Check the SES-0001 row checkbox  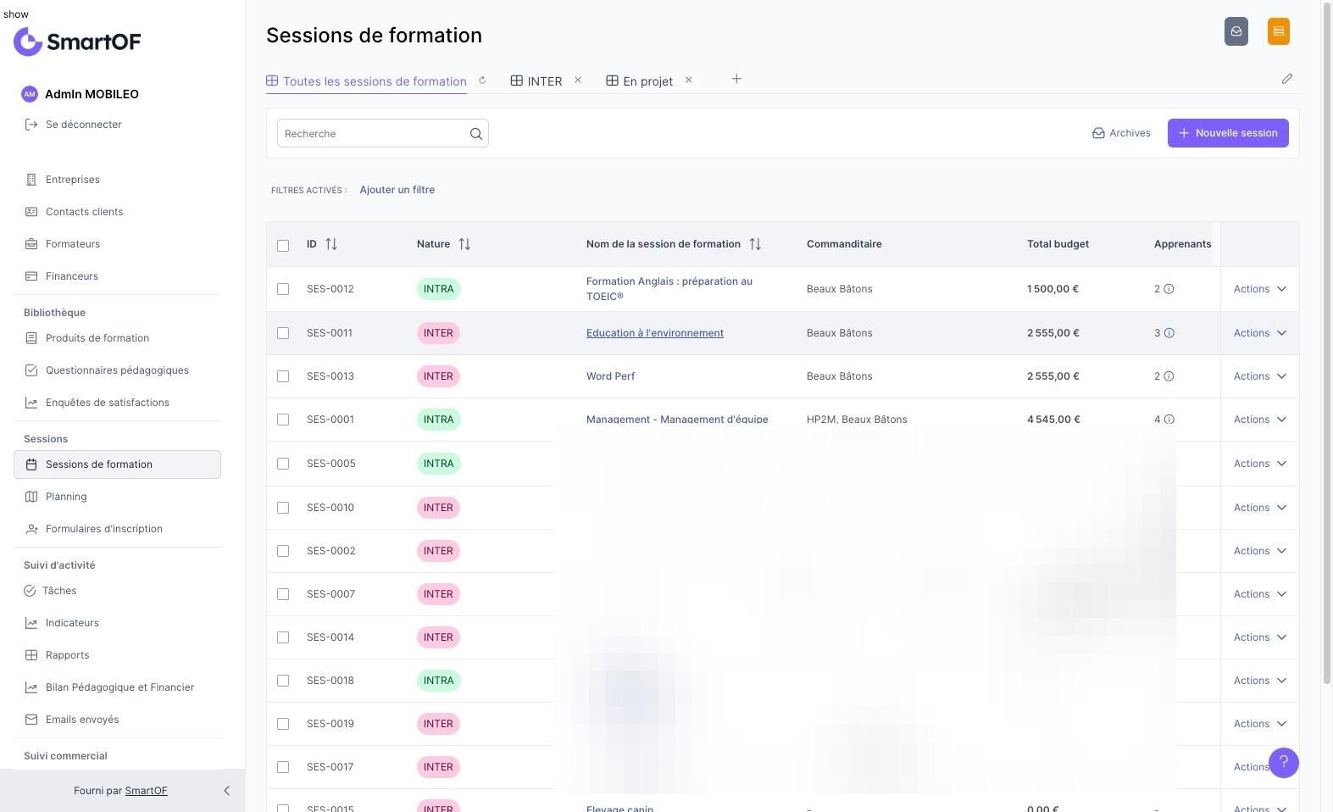pos(283,420)
